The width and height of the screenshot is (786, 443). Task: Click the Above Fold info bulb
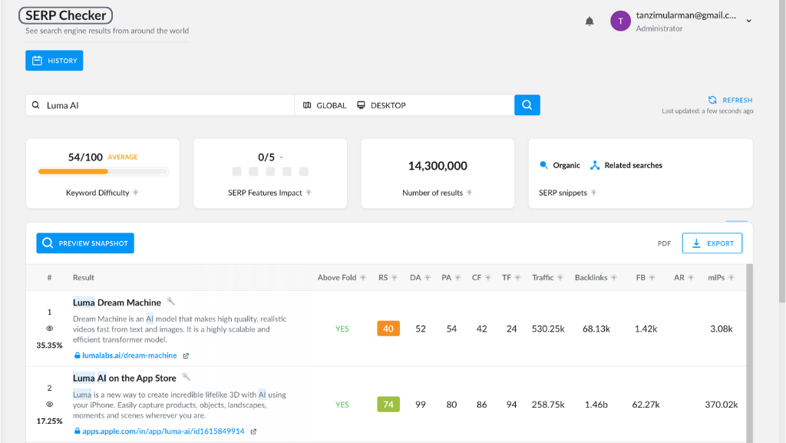(363, 278)
